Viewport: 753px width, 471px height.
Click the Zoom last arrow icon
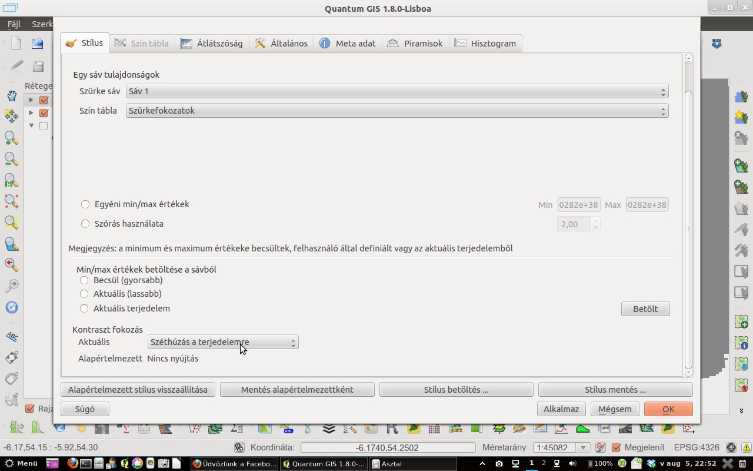[11, 264]
